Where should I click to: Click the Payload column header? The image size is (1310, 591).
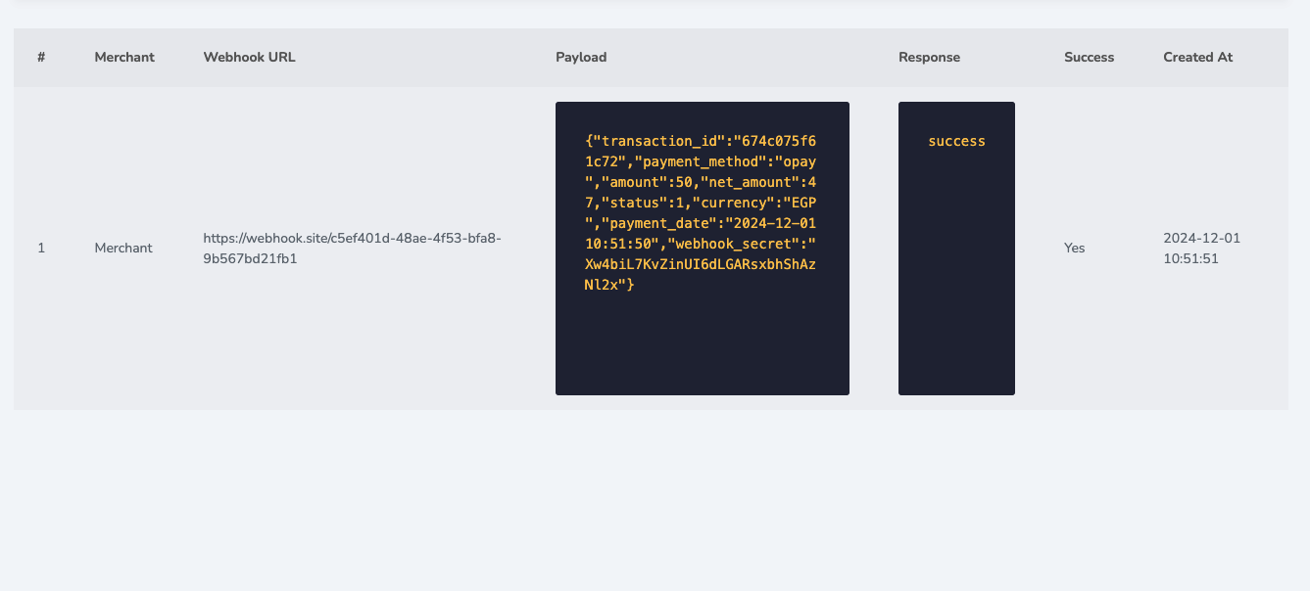581,58
